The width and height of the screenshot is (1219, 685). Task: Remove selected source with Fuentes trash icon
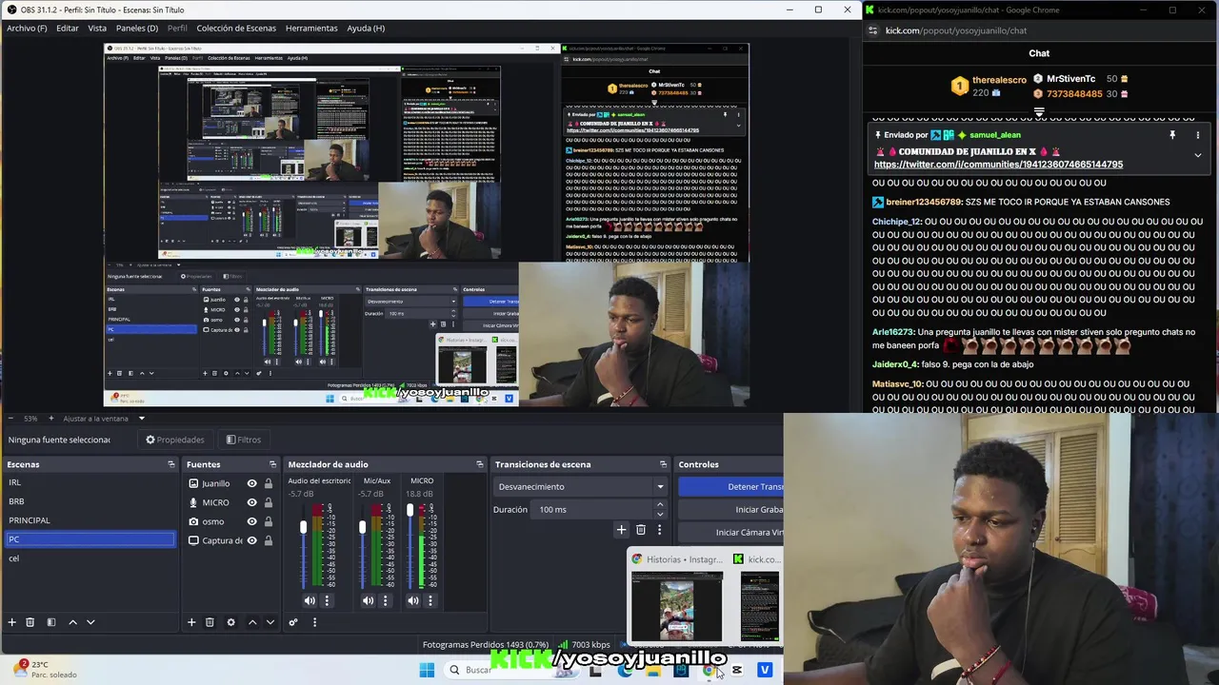[210, 622]
